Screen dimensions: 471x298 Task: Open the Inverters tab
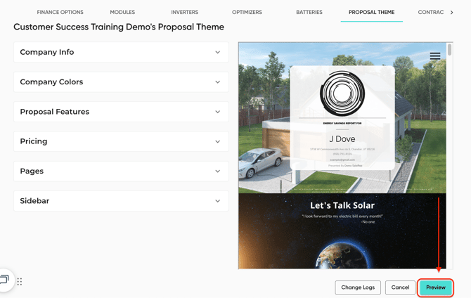[184, 13]
